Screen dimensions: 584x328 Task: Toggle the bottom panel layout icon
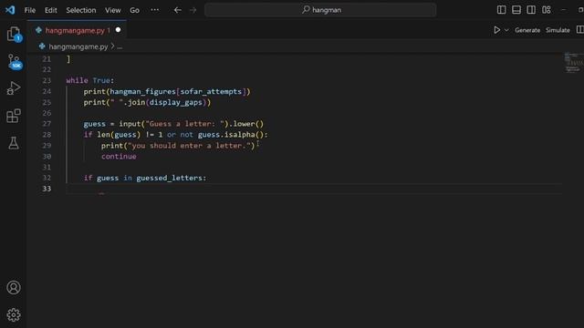point(516,10)
